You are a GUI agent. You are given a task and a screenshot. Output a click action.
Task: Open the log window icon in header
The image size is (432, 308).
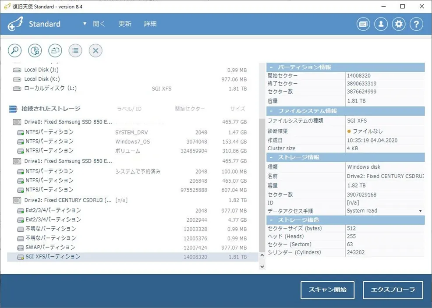[x=363, y=24]
